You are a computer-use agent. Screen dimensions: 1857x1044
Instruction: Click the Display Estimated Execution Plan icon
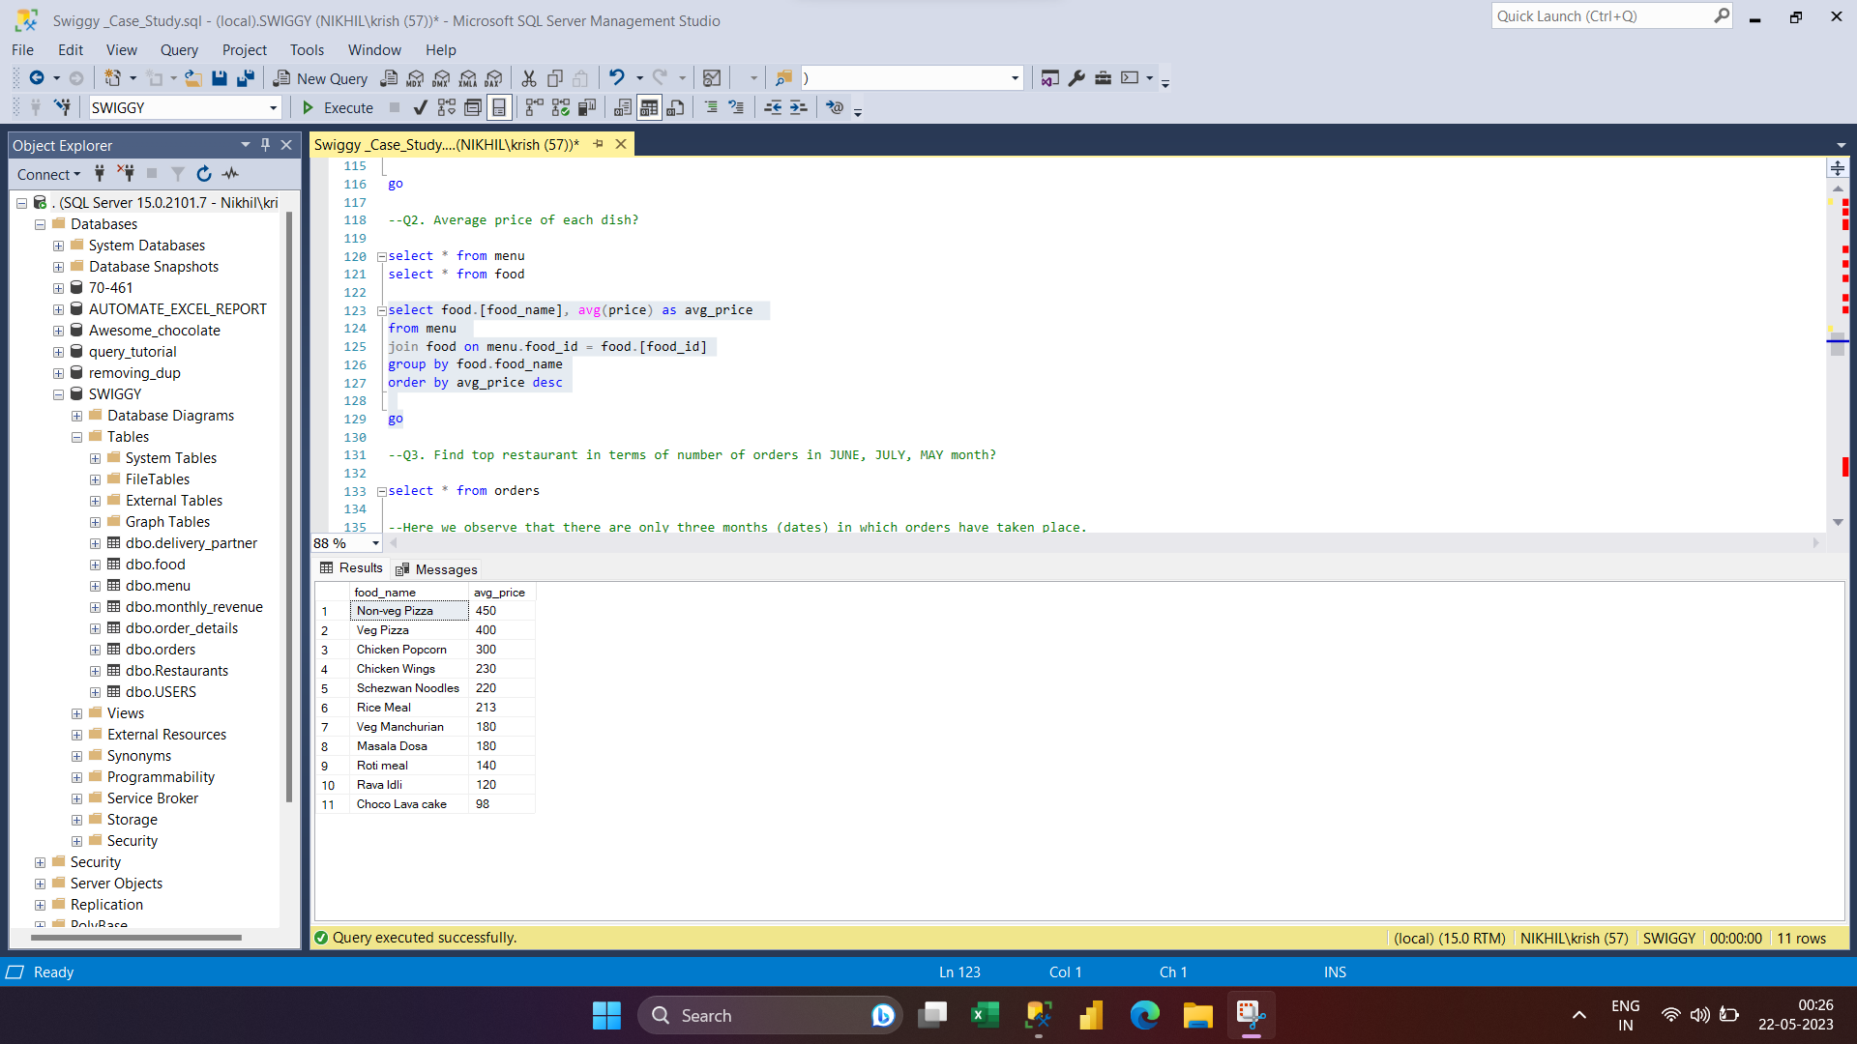[447, 107]
